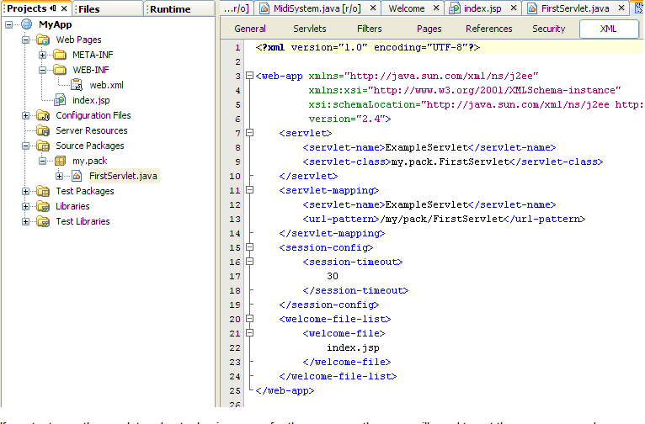This screenshot has width=645, height=424.
Task: Click the Web Pages folder icon
Action: click(x=43, y=40)
